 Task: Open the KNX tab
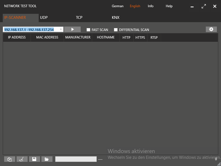coord(115,17)
